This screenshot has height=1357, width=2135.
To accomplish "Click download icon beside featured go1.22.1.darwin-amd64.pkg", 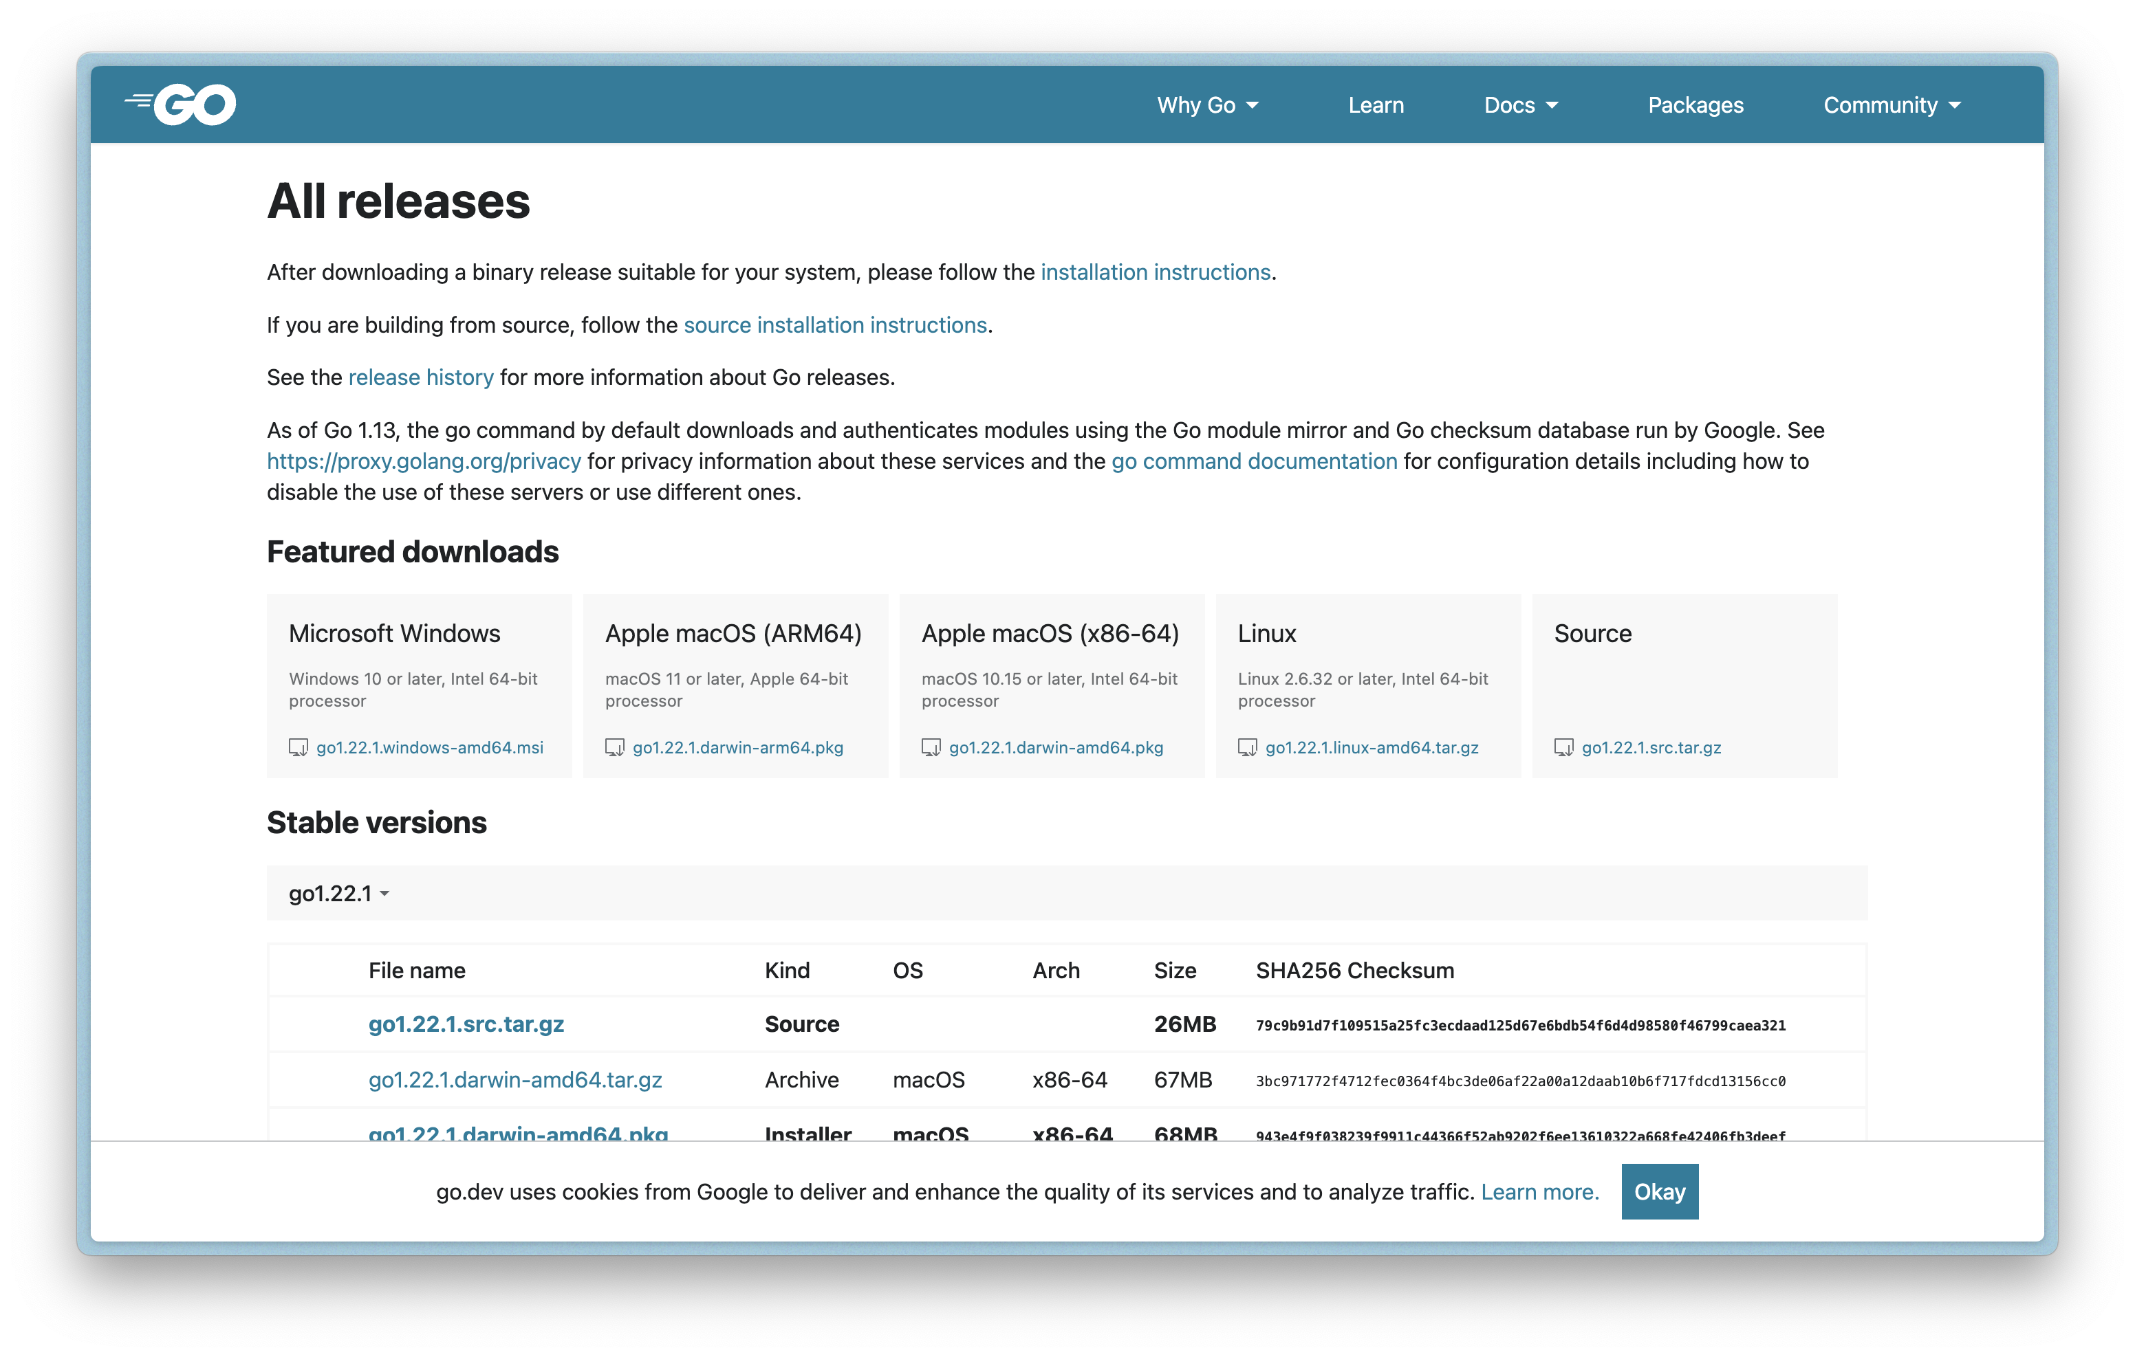I will (x=931, y=747).
